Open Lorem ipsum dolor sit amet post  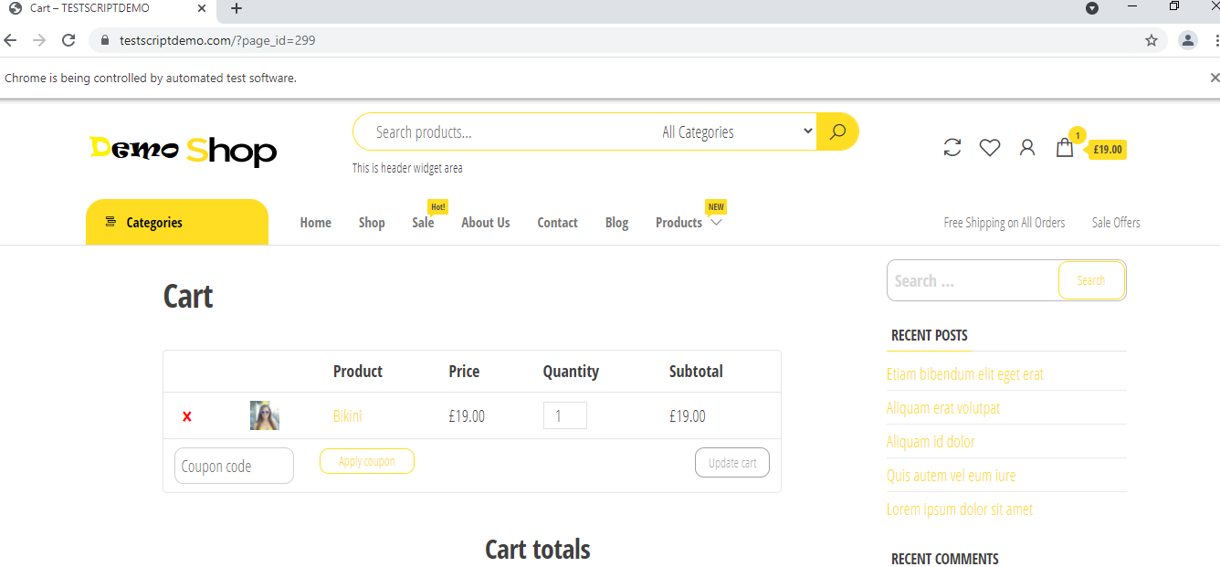coord(960,509)
